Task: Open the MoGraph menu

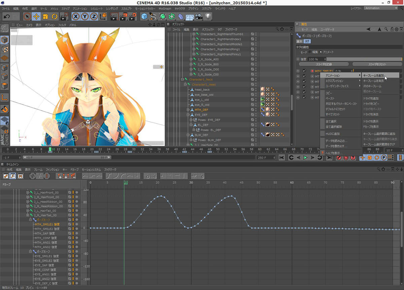Action: 165,8
